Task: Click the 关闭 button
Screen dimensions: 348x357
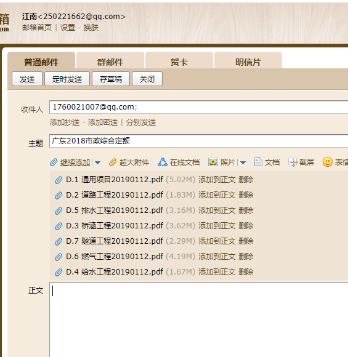Action: [x=147, y=79]
